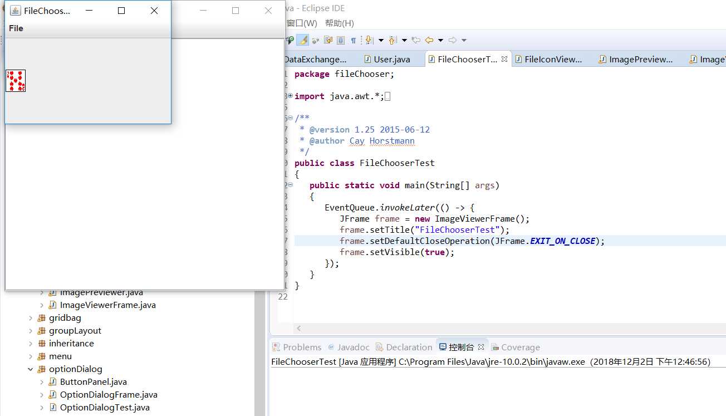Collapse the Javadoc comment fold marker
This screenshot has width=726, height=416.
tap(290, 118)
